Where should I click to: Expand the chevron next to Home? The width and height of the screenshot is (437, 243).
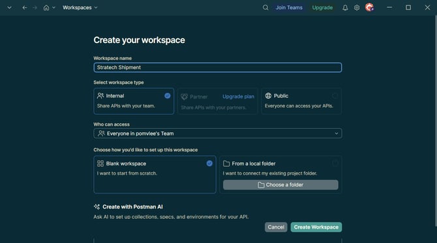point(53,8)
